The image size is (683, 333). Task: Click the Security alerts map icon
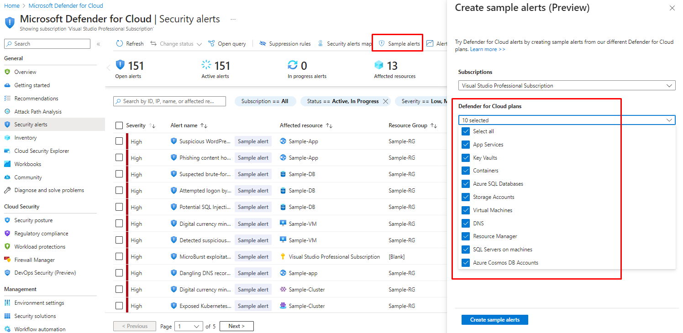[320, 44]
